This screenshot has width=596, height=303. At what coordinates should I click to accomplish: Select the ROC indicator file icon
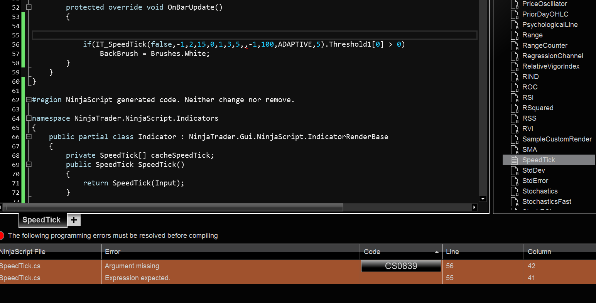(514, 87)
